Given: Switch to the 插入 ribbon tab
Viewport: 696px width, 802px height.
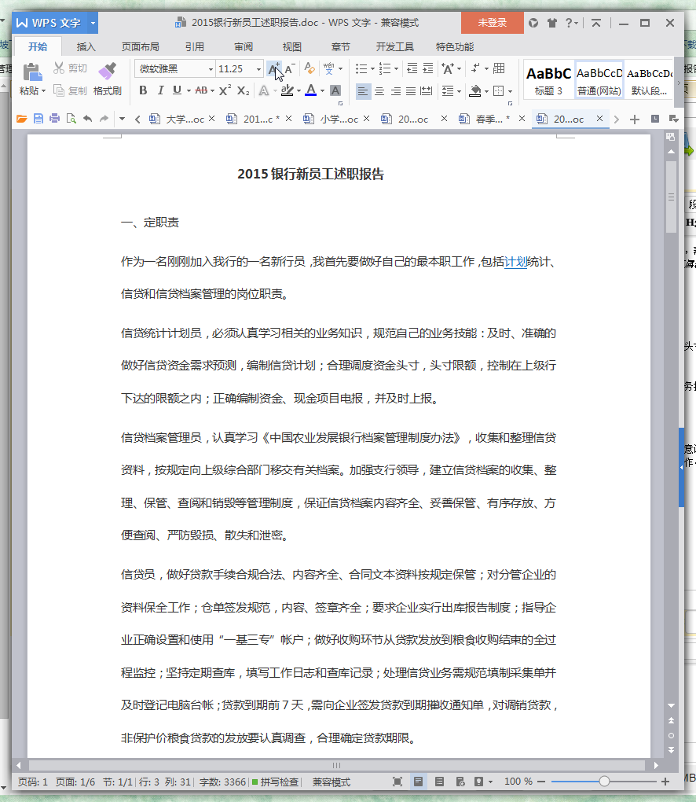Looking at the screenshot, I should tap(85, 46).
